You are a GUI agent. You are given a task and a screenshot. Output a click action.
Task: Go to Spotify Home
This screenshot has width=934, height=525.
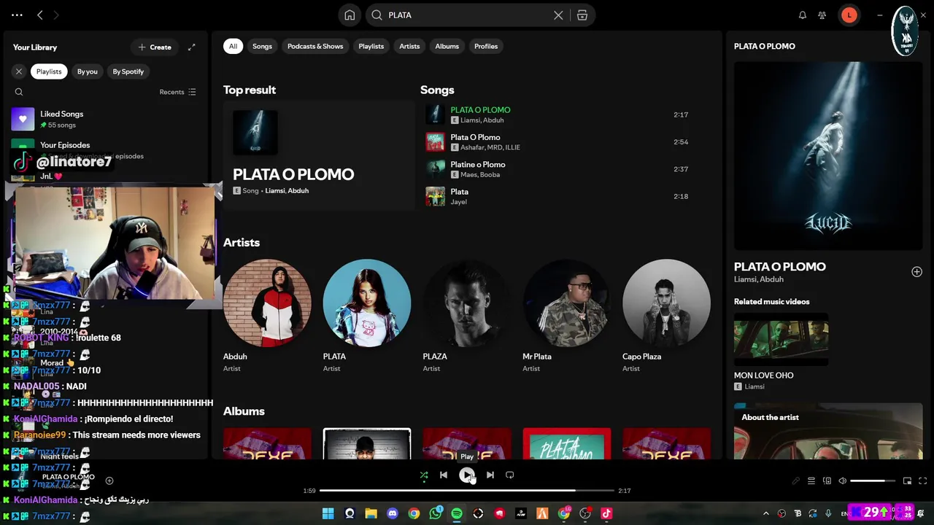coord(350,15)
